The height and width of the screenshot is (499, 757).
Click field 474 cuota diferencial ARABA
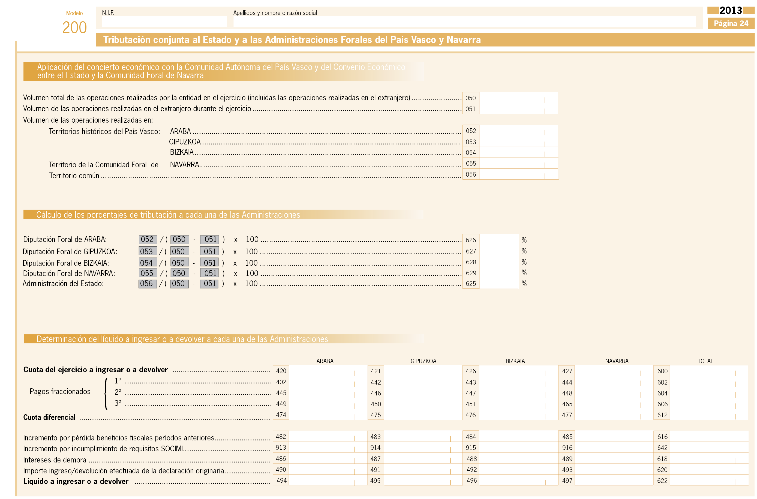328,414
